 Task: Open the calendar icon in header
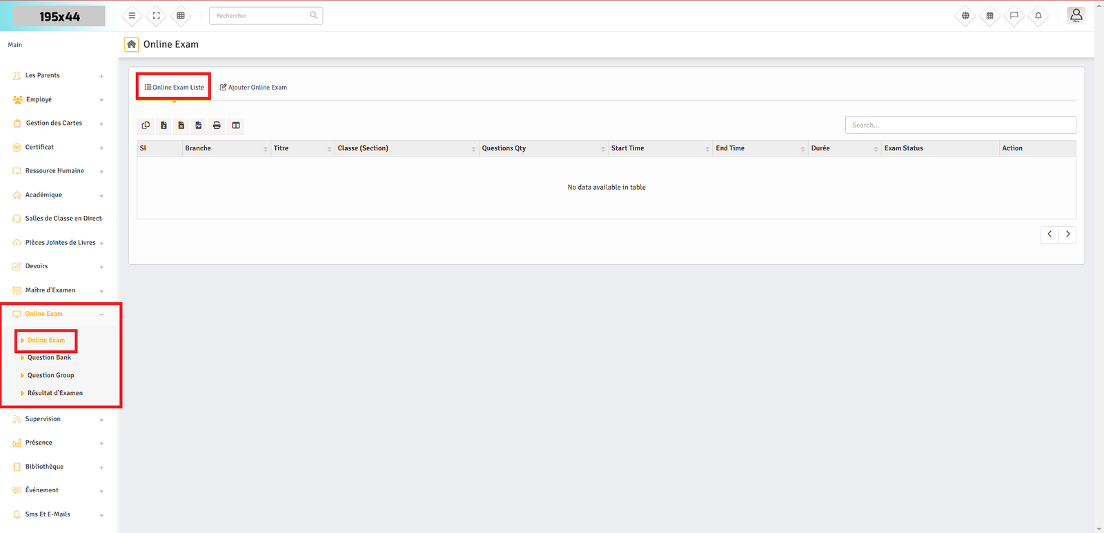point(989,16)
